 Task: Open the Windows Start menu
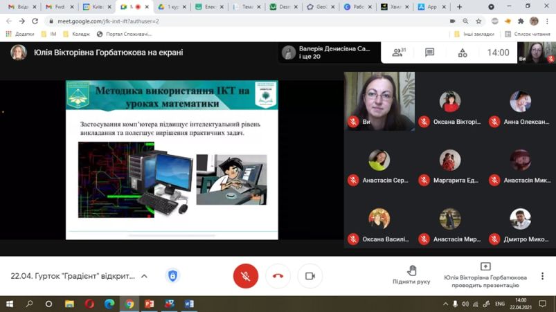(10, 304)
